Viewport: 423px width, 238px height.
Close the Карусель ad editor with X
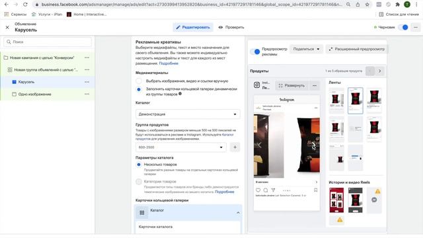(7, 27)
